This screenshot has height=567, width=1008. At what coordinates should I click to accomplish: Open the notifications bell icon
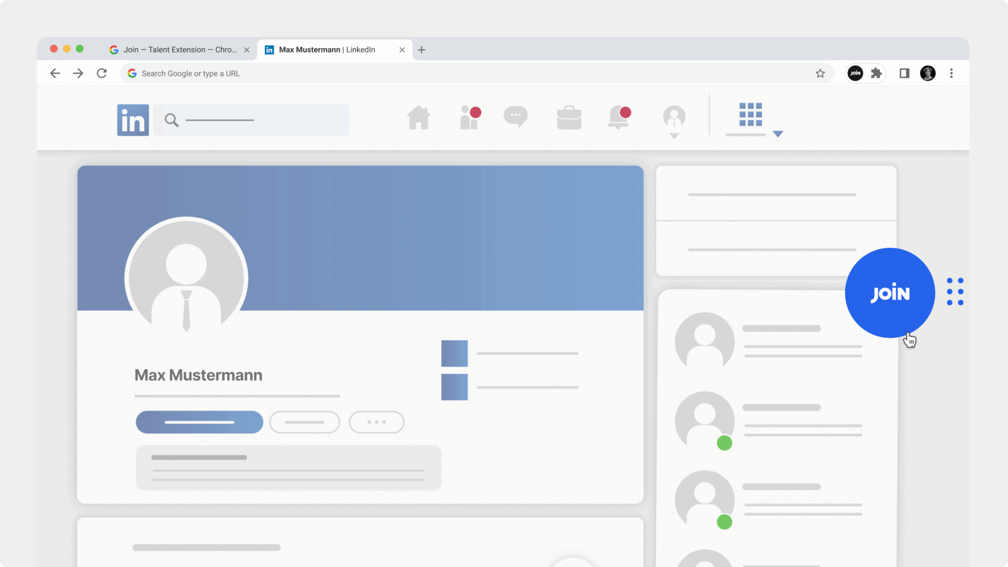tap(619, 118)
